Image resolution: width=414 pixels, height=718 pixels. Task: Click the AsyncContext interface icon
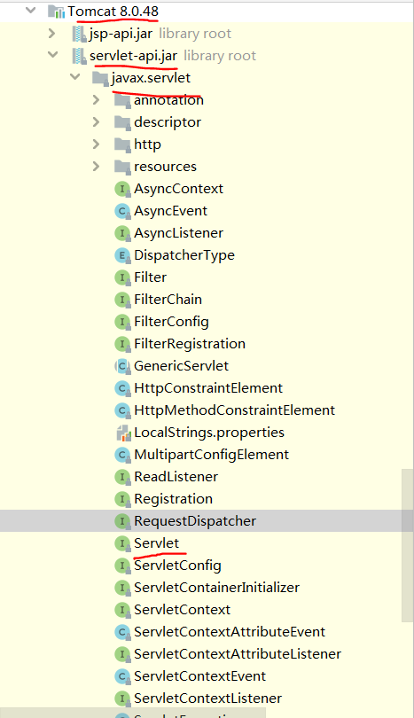pyautogui.click(x=121, y=189)
